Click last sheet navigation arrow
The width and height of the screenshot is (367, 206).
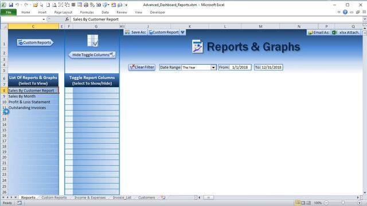tap(15, 197)
